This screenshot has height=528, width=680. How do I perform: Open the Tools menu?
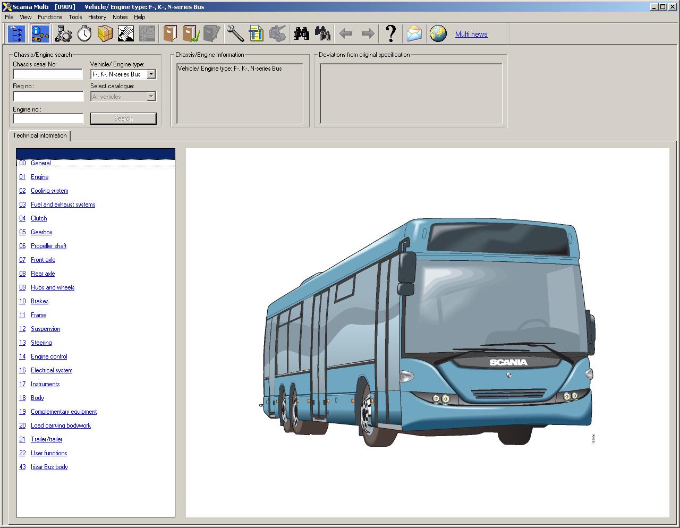pyautogui.click(x=75, y=17)
